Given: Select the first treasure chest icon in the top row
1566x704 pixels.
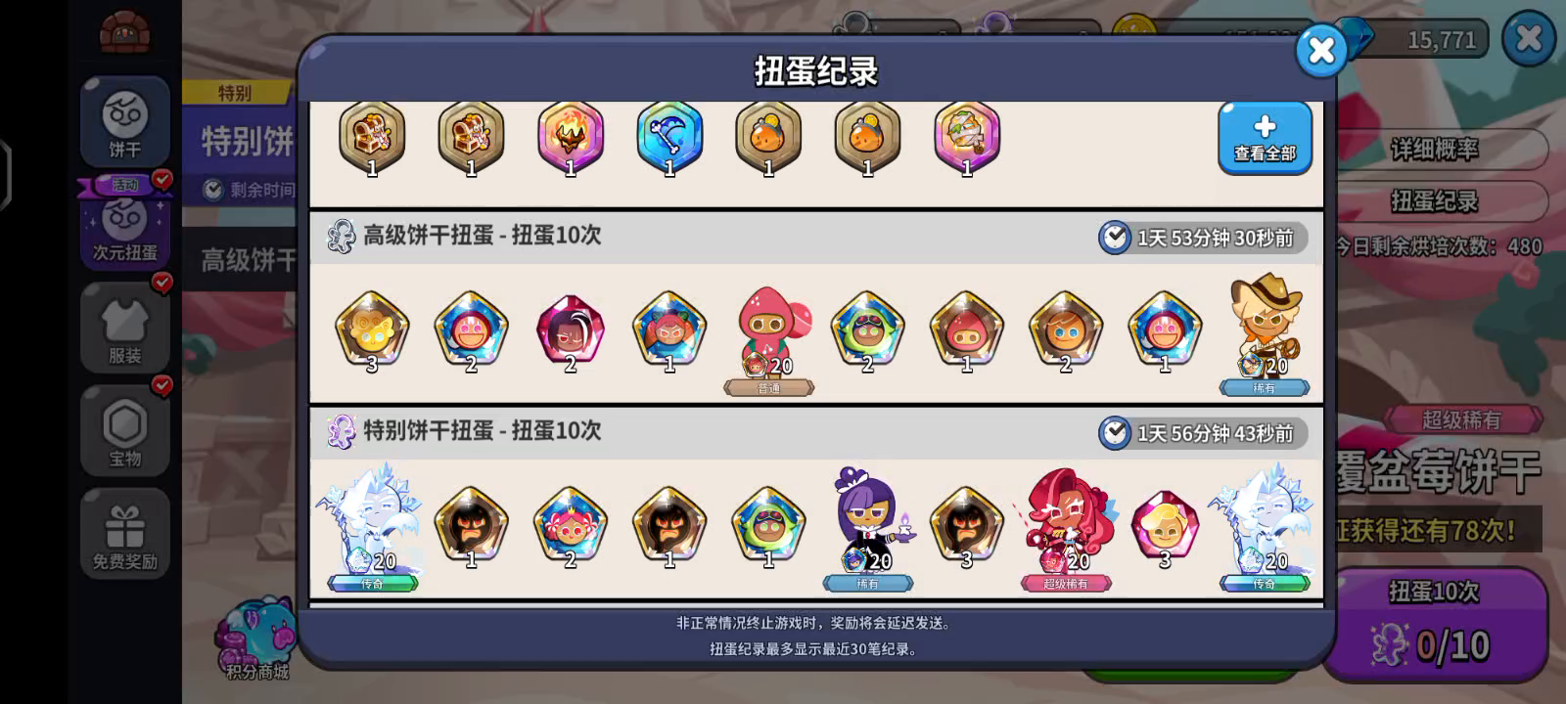Looking at the screenshot, I should tap(372, 139).
